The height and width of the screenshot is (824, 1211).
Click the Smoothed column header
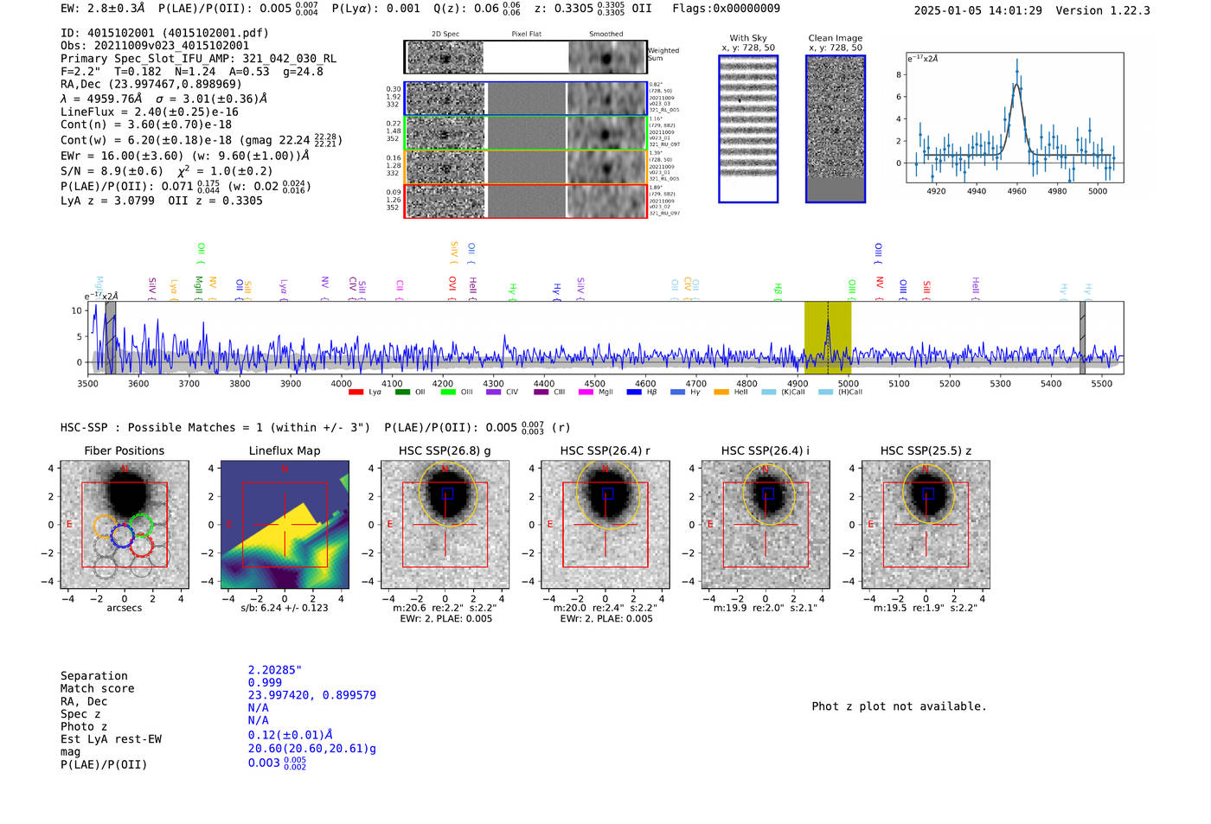tap(606, 35)
